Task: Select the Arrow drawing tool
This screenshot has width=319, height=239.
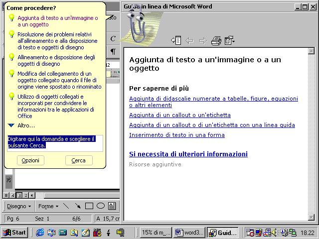Action: (x=78, y=206)
